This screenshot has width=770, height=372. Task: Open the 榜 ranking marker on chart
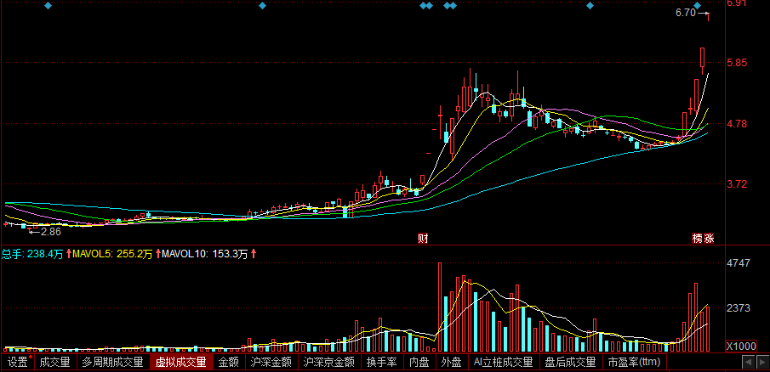(698, 239)
